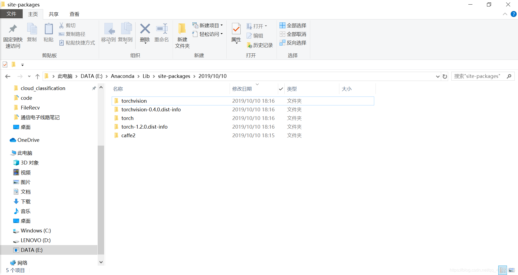Click the Delete (删除) X icon
Image resolution: width=518 pixels, height=275 pixels.
145,29
